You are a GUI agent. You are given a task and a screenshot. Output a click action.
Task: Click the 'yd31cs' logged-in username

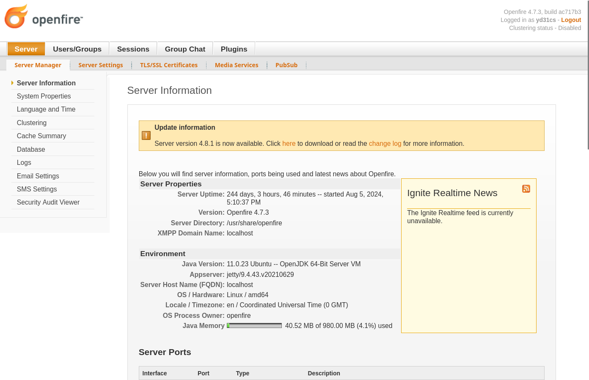click(x=546, y=20)
